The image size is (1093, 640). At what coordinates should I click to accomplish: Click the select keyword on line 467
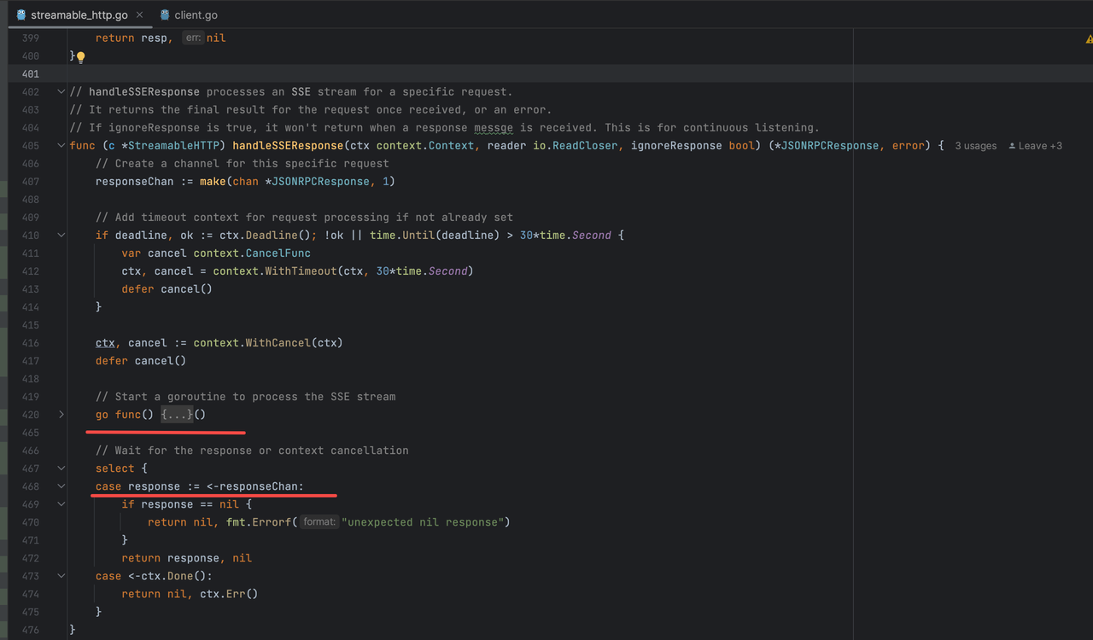[x=115, y=468]
